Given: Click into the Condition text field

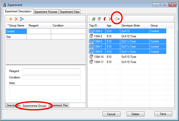Looking at the screenshot, I should [52, 77].
